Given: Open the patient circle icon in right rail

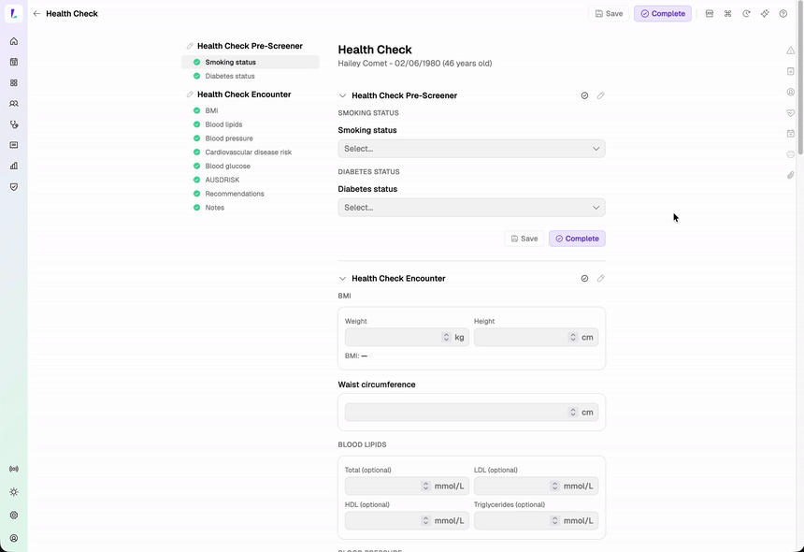Looking at the screenshot, I should 791,92.
